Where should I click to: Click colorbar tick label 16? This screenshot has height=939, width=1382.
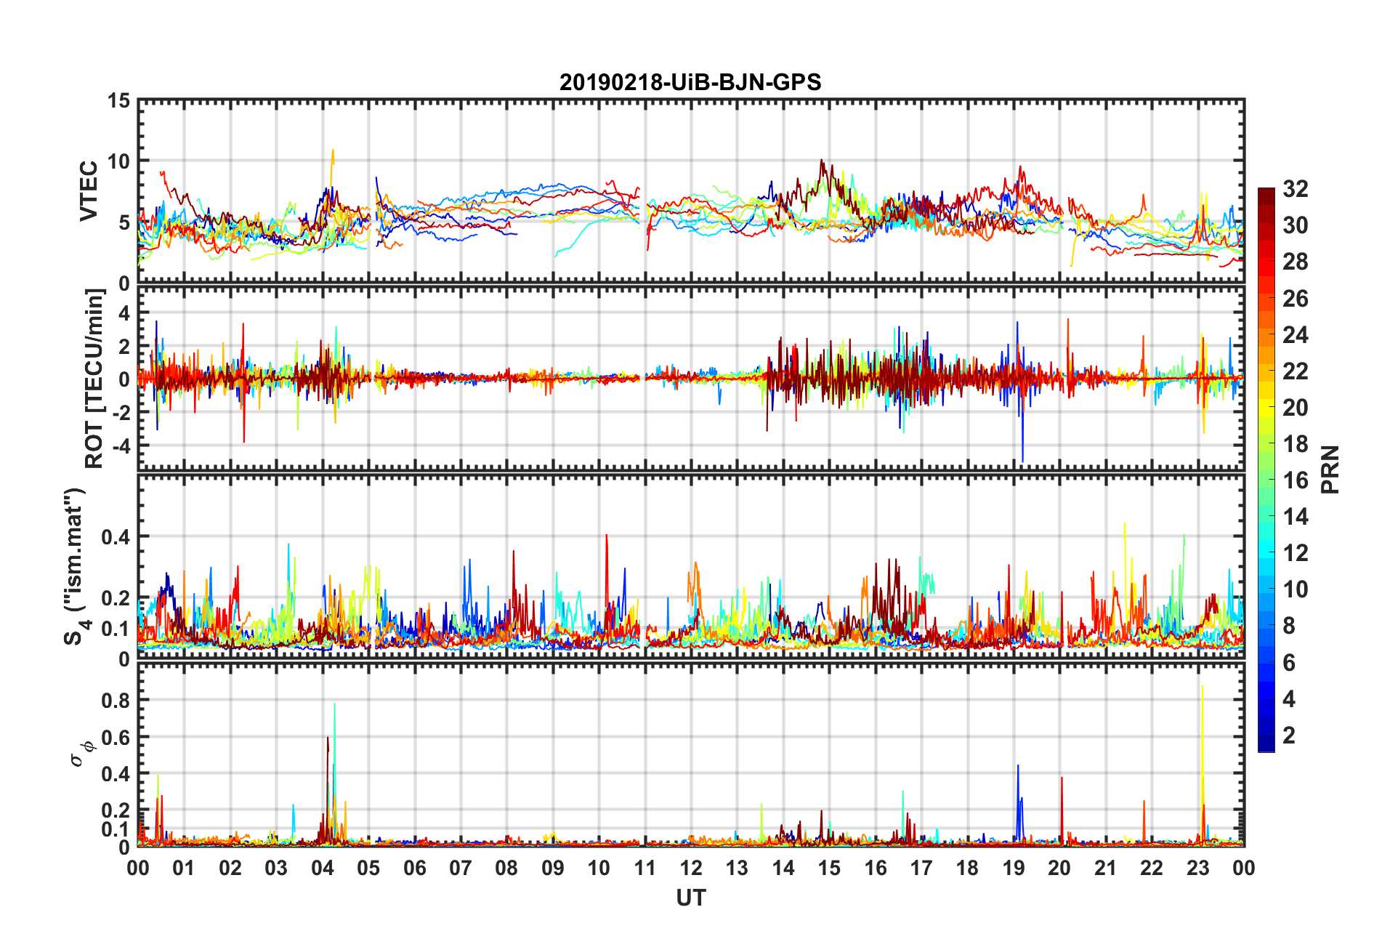pyautogui.click(x=1295, y=480)
